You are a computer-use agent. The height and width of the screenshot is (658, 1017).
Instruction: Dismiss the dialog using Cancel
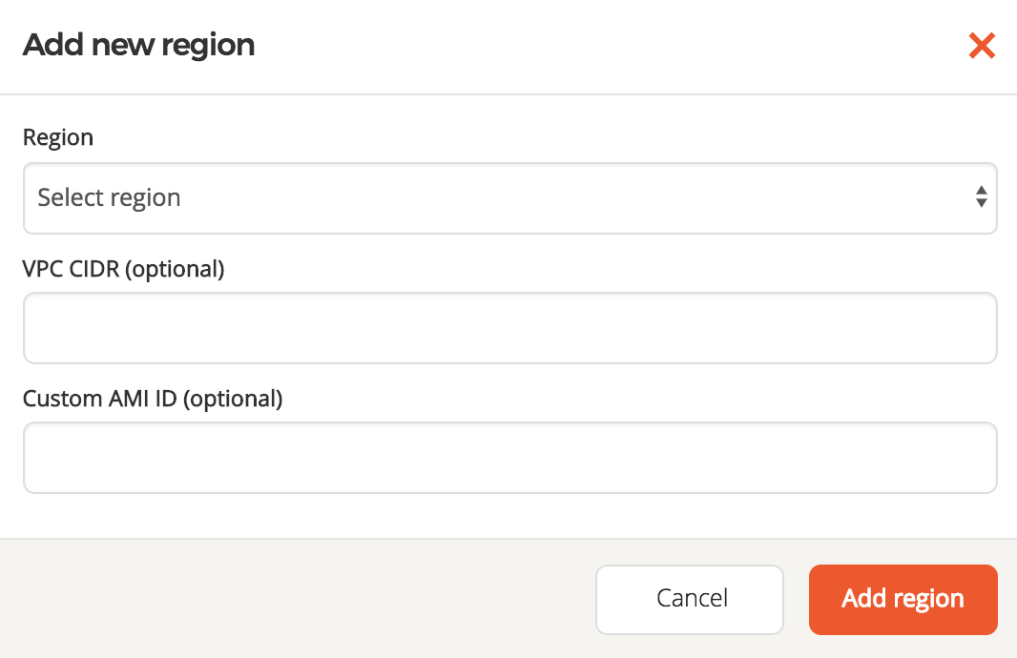[690, 599]
